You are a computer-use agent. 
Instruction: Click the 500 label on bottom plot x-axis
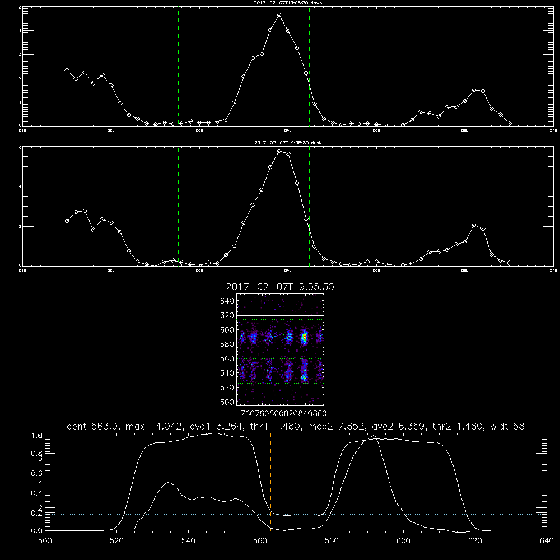45,541
